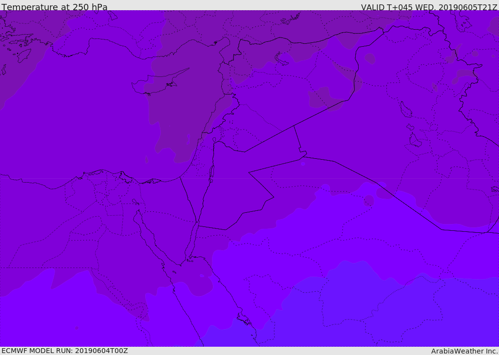Click the 'Temperature at 250 hPa' title
Viewport: 499px width, 355px height.
click(55, 7)
